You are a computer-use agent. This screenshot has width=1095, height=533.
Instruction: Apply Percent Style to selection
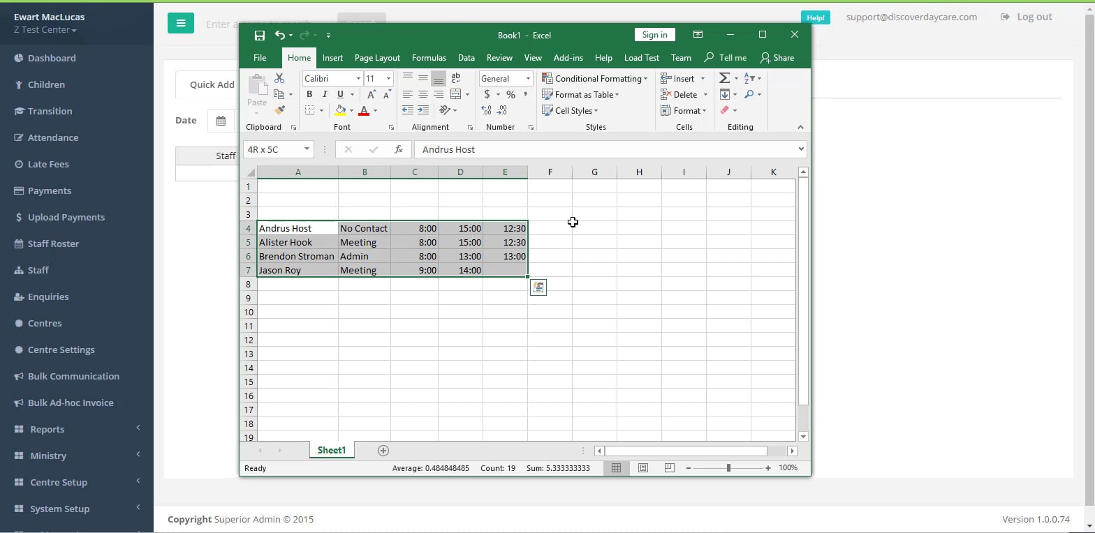[x=511, y=94]
